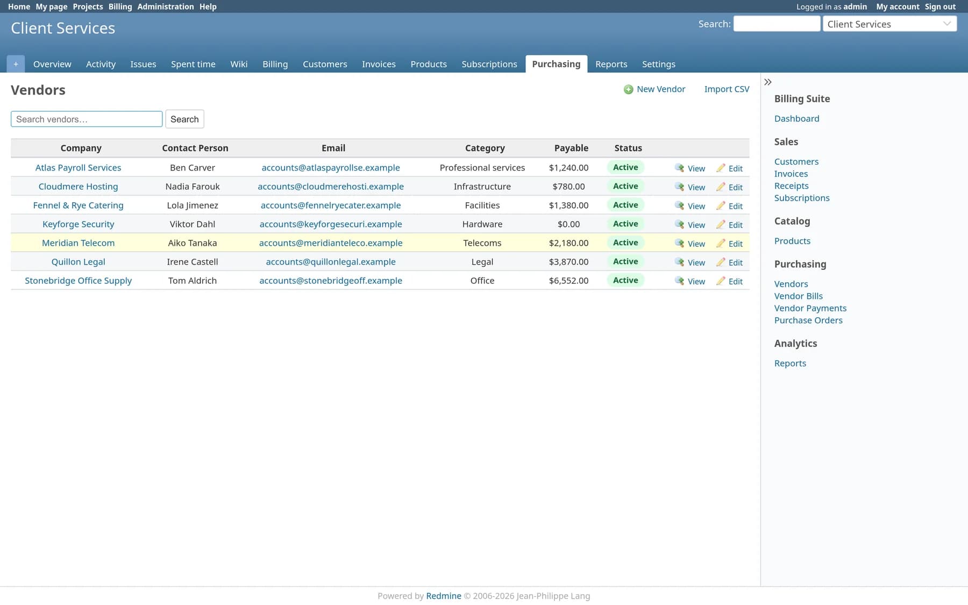The image size is (968, 605).
Task: Click the Edit pencil icon for Cloudmere Hosting
Action: click(x=721, y=187)
